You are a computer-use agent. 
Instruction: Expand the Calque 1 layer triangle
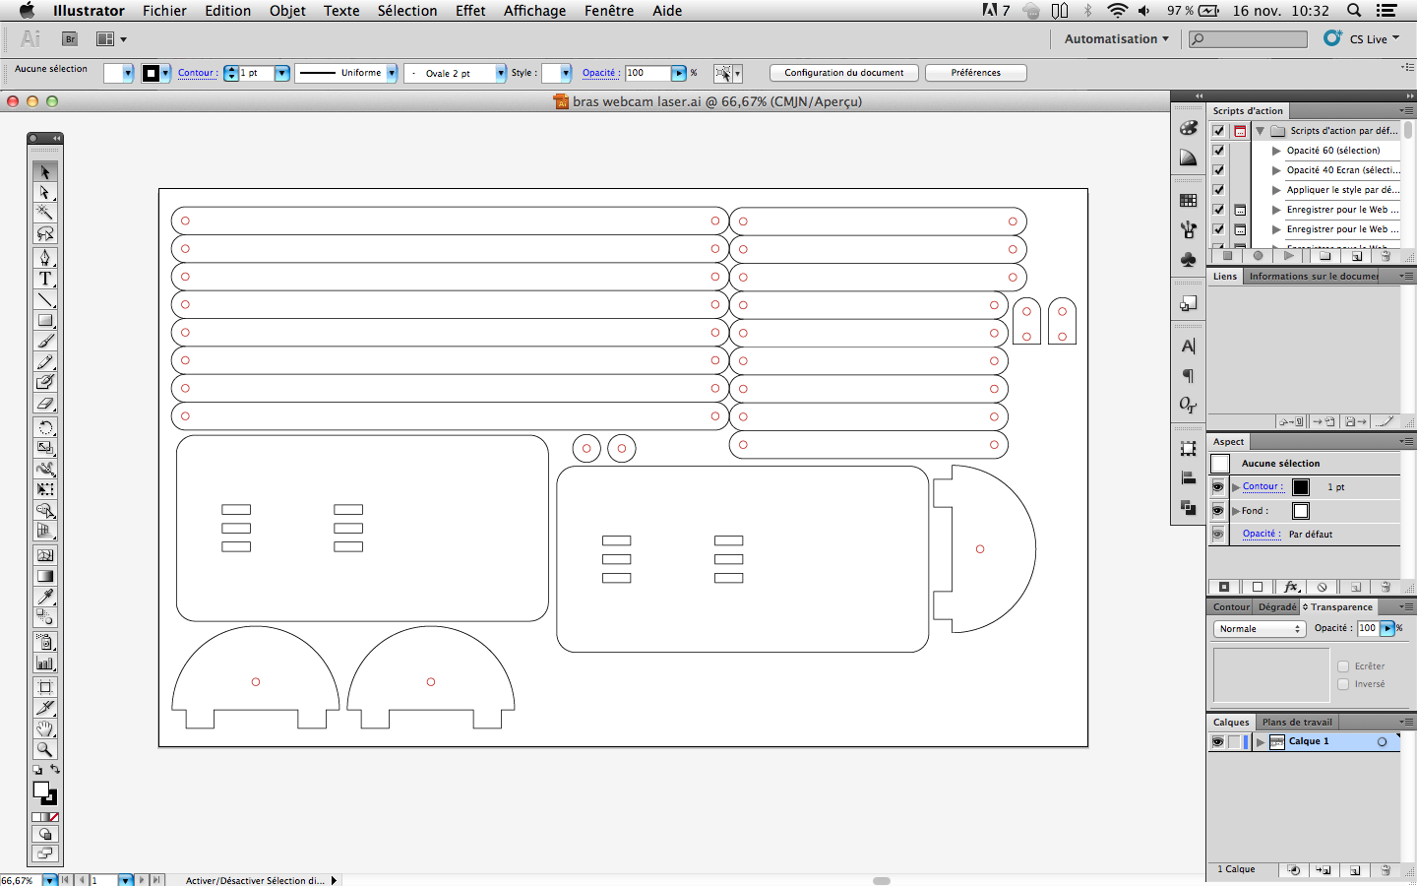[1261, 742]
